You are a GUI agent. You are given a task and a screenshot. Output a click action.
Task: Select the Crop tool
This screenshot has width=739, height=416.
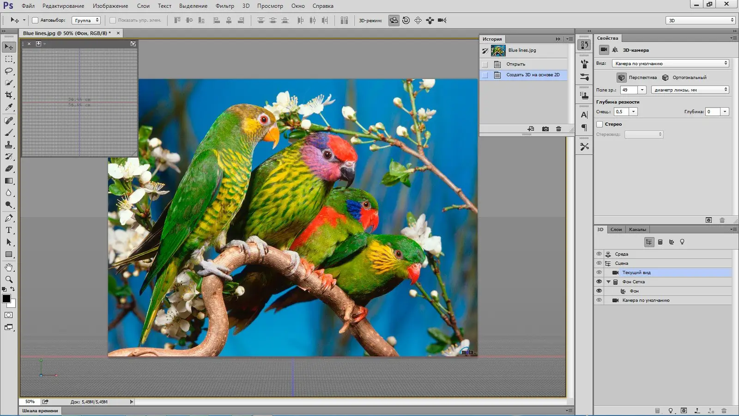tap(9, 95)
